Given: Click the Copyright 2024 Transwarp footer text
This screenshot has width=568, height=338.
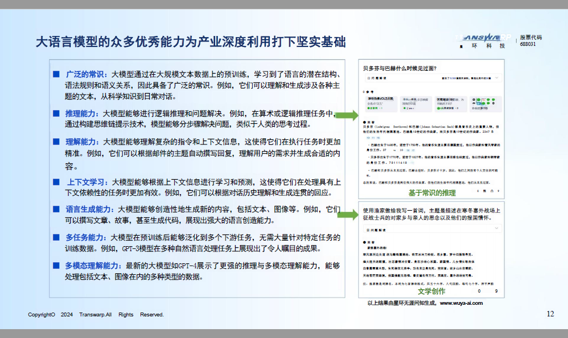Looking at the screenshot, I should (96, 314).
